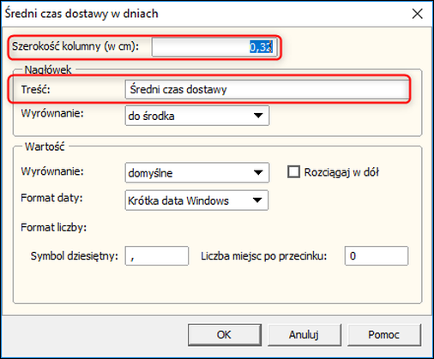This screenshot has width=434, height=359.
Task: Click the Szerokość kolumny width input field
Action: coord(214,47)
